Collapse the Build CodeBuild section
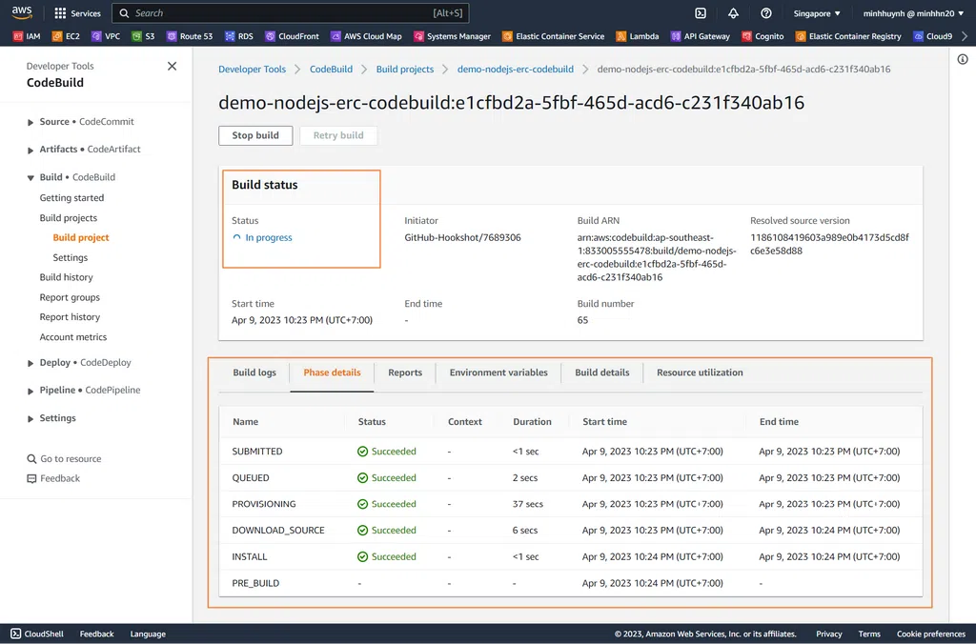Viewport: 976px width, 644px height. [30, 177]
